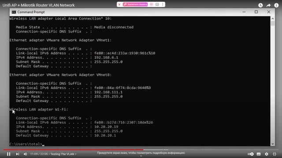
Task: Toggle the autoplay switch
Action: click(250, 154)
